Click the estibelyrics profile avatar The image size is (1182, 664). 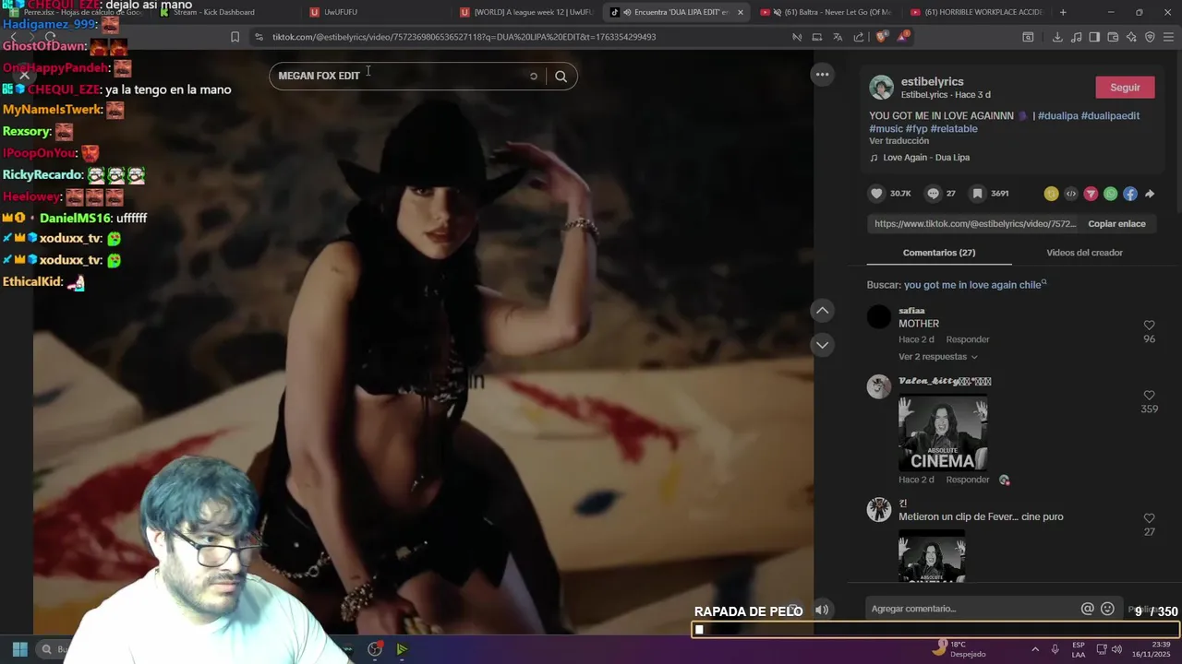[882, 88]
